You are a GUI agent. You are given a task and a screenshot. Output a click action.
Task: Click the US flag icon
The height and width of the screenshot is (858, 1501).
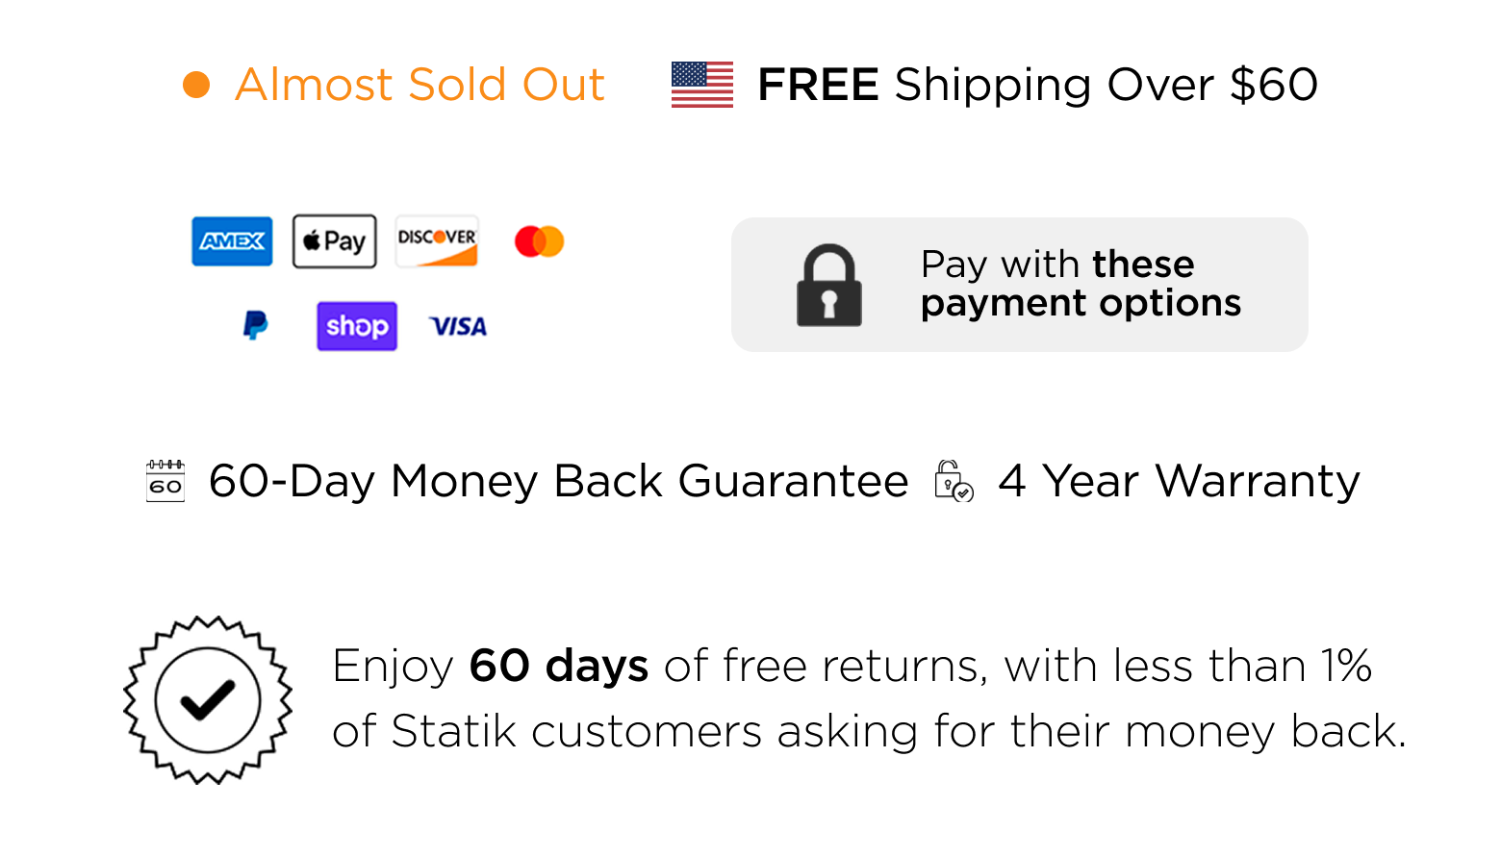702,85
